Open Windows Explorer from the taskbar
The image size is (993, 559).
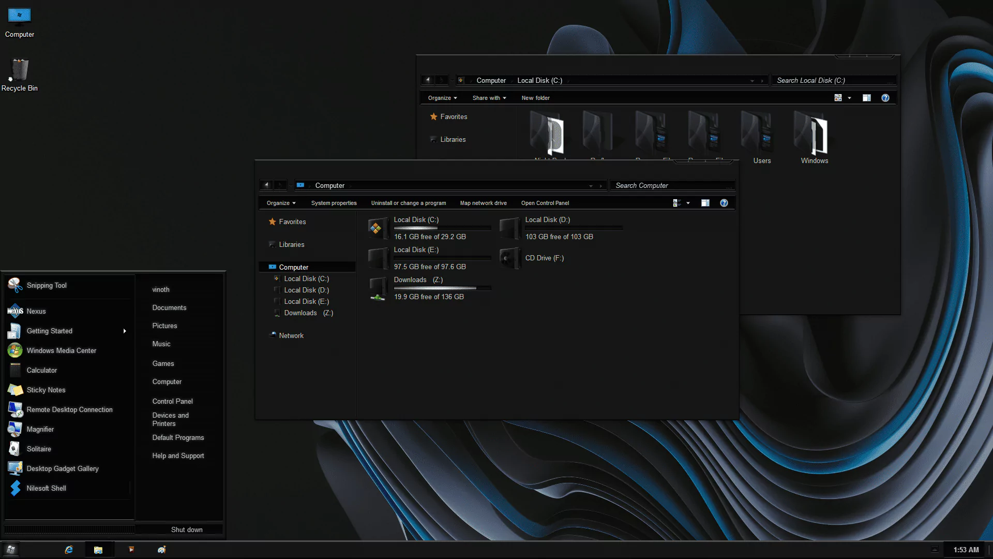(x=98, y=549)
